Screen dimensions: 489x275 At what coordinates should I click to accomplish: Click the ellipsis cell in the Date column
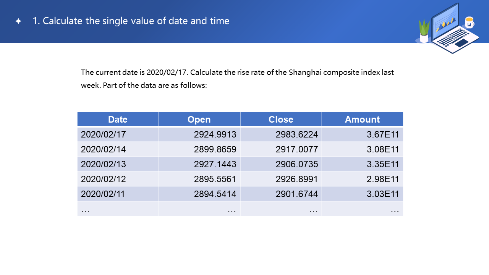[118, 209]
